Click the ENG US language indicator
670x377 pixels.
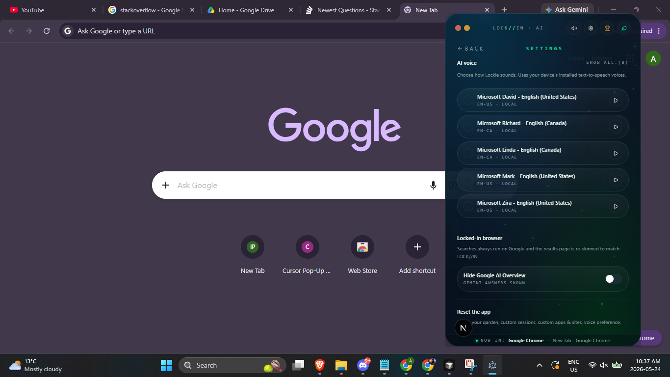click(x=574, y=365)
